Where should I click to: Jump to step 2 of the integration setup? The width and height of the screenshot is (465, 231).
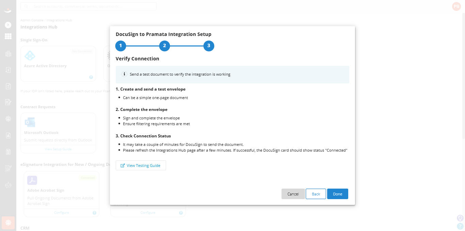[164, 46]
